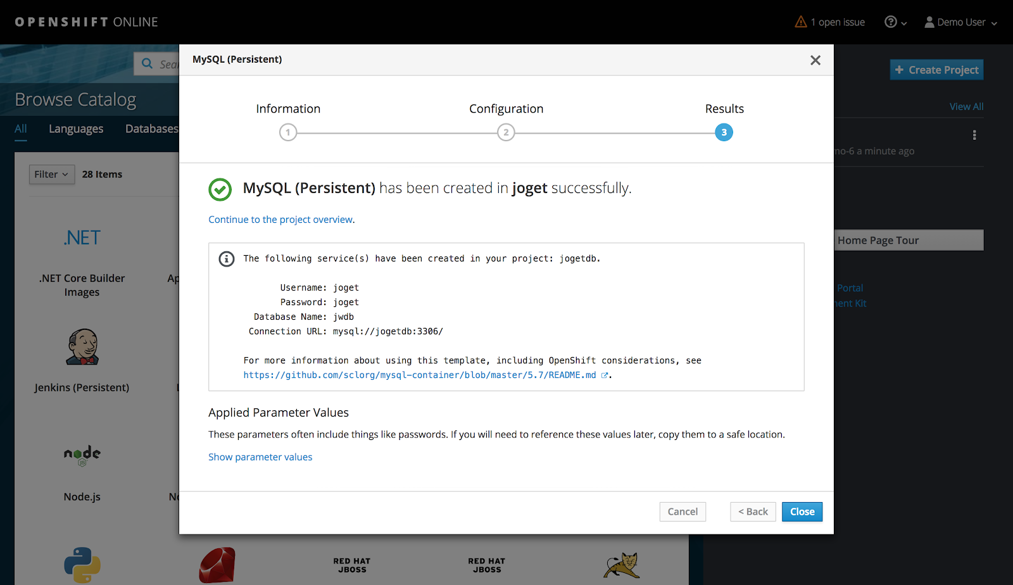Select the All catalog tab
This screenshot has height=585, width=1013.
tap(21, 129)
